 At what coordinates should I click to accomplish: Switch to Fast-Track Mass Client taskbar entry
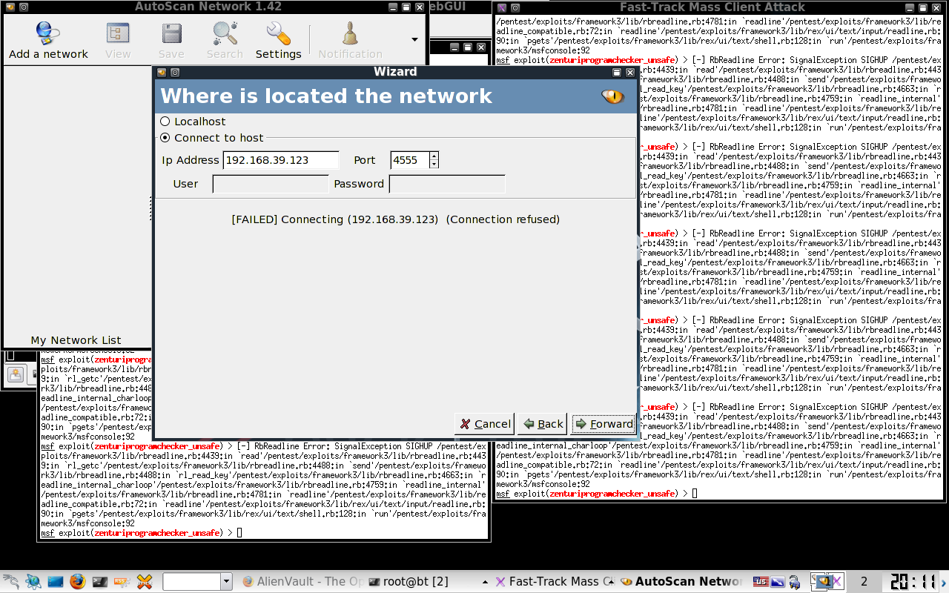[x=555, y=582]
